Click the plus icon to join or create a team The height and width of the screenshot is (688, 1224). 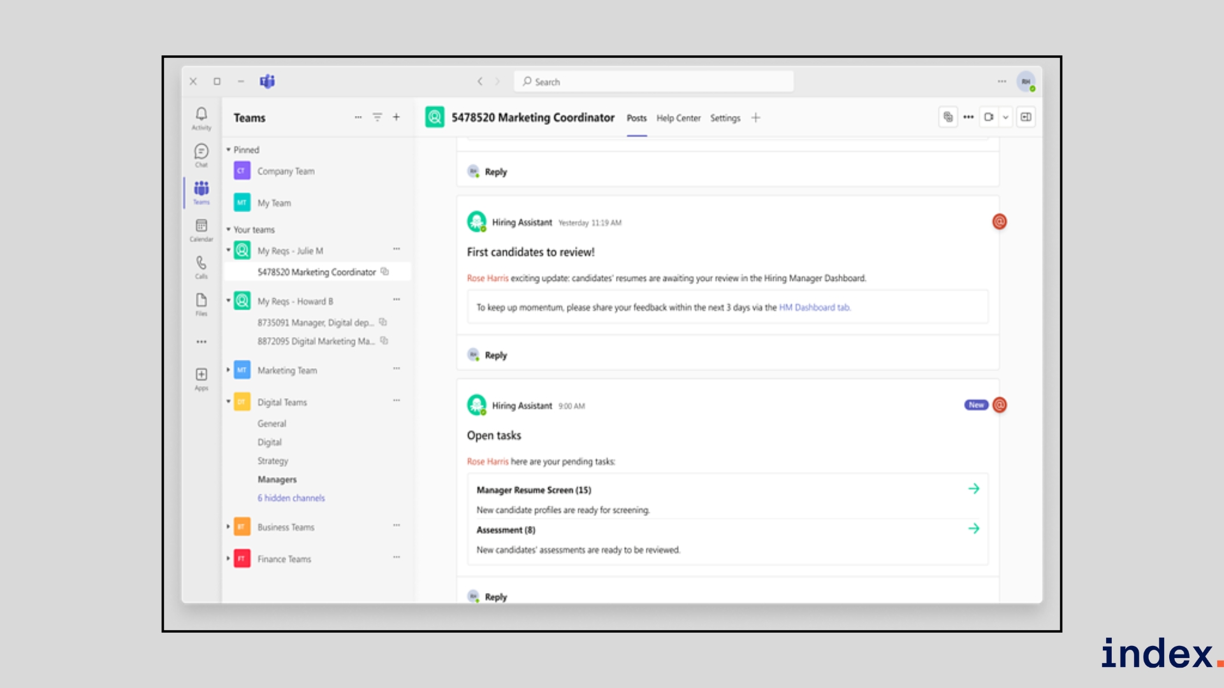397,117
